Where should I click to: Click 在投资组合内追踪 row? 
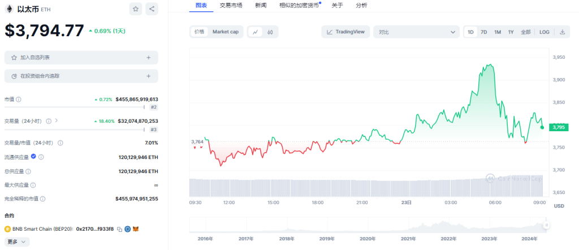(81, 76)
